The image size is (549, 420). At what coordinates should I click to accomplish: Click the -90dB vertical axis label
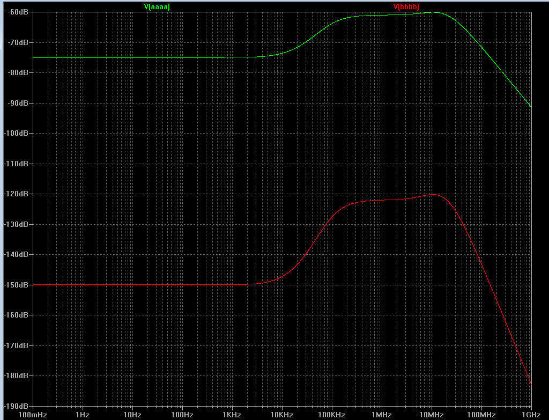click(18, 103)
